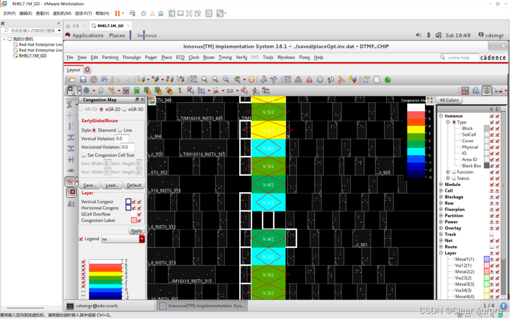Open the Verify menu
Image resolution: width=510 pixels, height=319 pixels.
pyautogui.click(x=241, y=57)
